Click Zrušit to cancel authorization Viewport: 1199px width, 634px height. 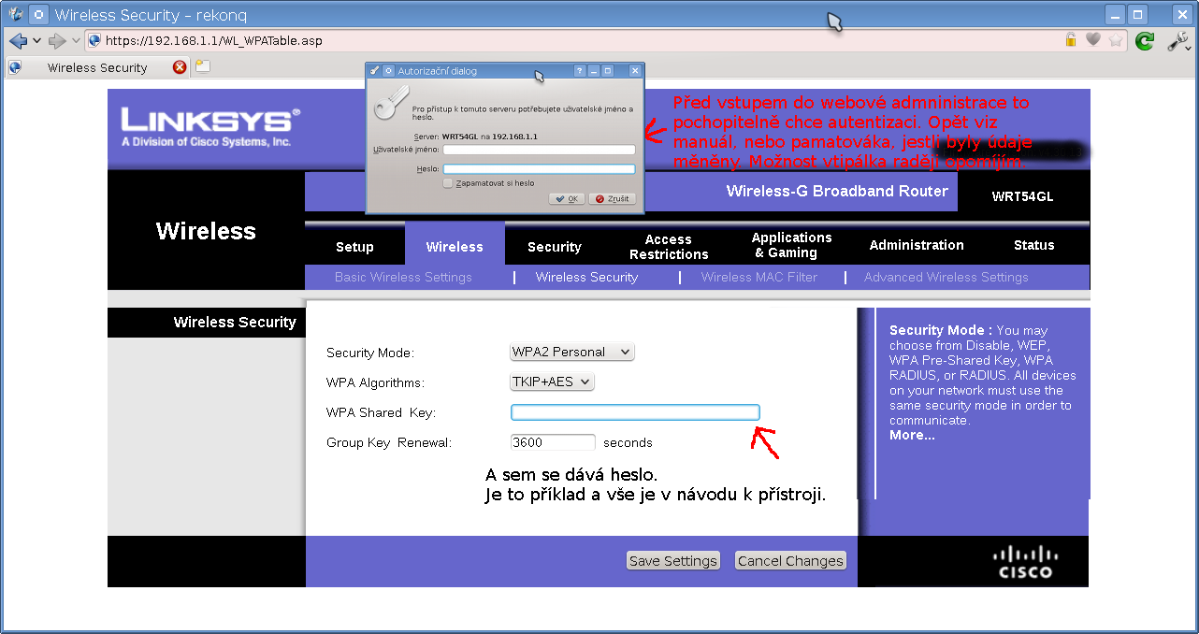click(x=613, y=199)
